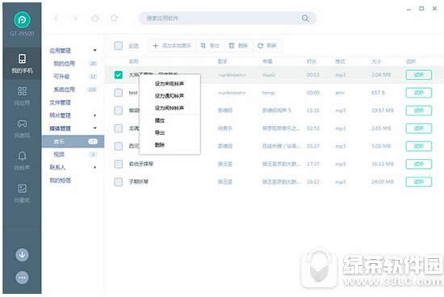
Task: Check the box for 2.65 MB song
Action: [x=119, y=128]
